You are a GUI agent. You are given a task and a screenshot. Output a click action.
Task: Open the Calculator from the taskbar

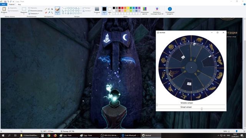click(43, 135)
